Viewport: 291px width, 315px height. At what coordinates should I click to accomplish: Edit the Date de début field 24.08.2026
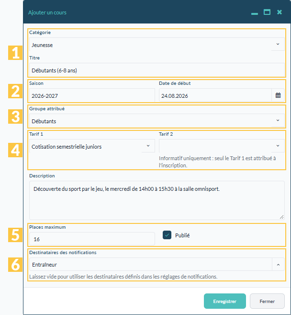215,95
